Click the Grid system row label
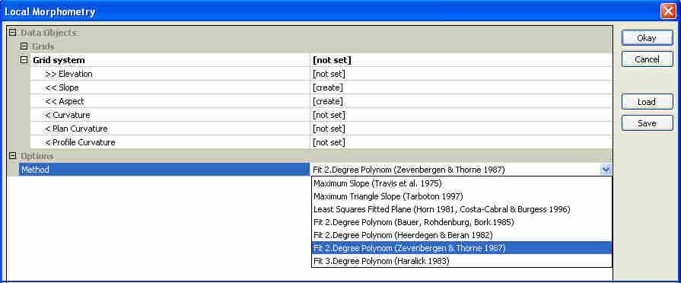Viewport: 681px width, 283px height. point(59,60)
